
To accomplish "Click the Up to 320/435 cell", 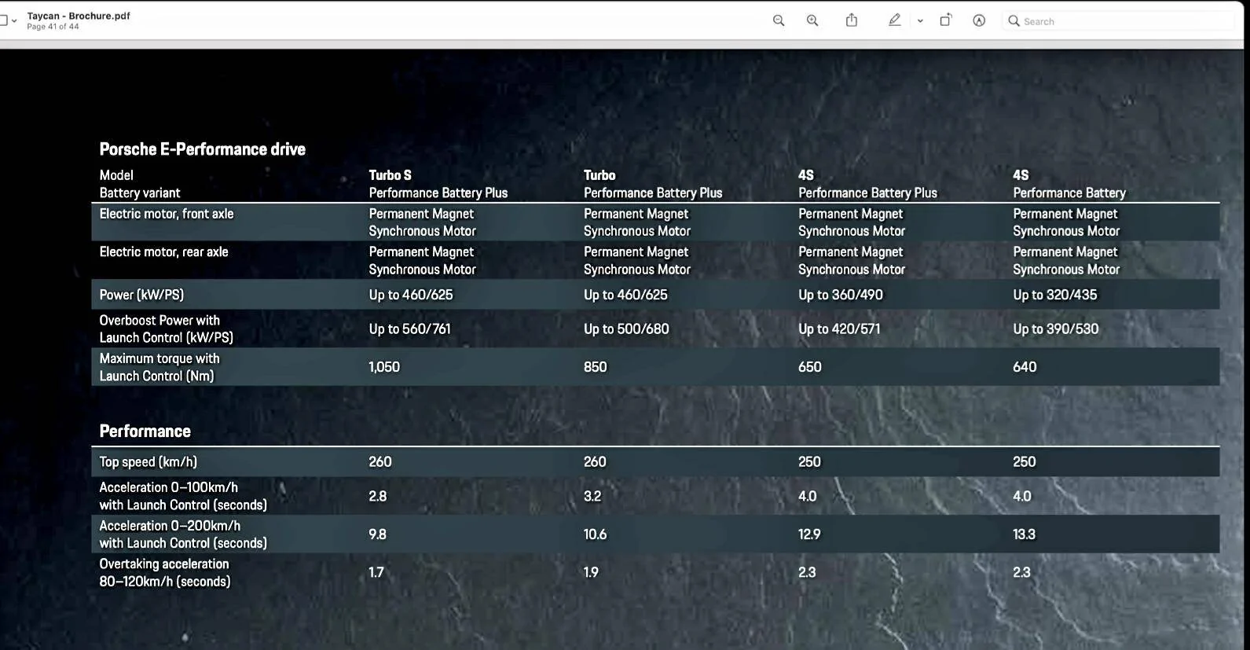I will (x=1055, y=295).
